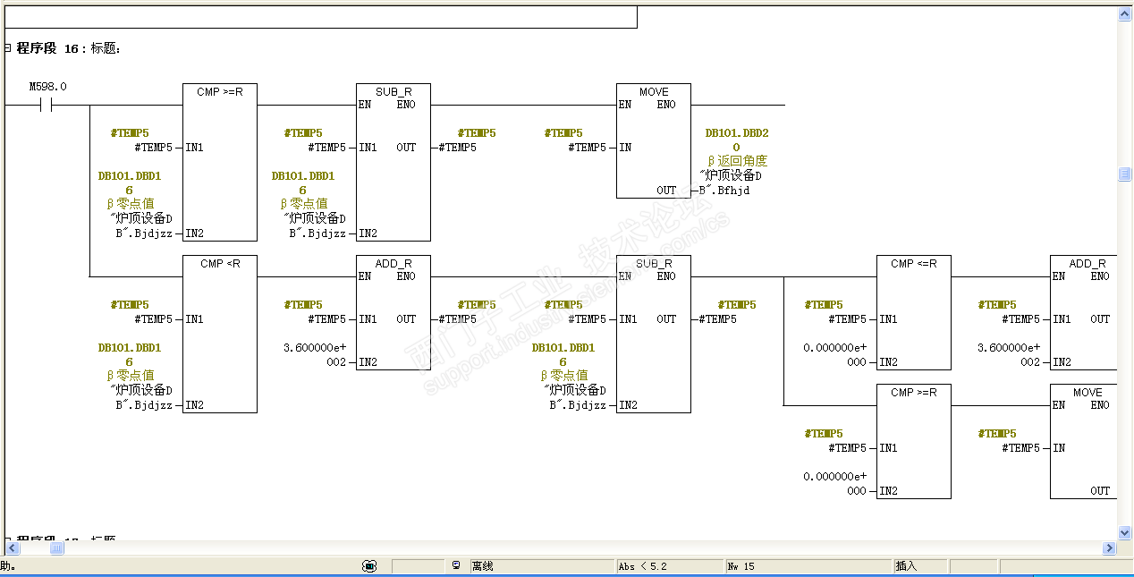
Task: Select Bjdjzz IN2 operand of the second SUB_R
Action: 574,398
